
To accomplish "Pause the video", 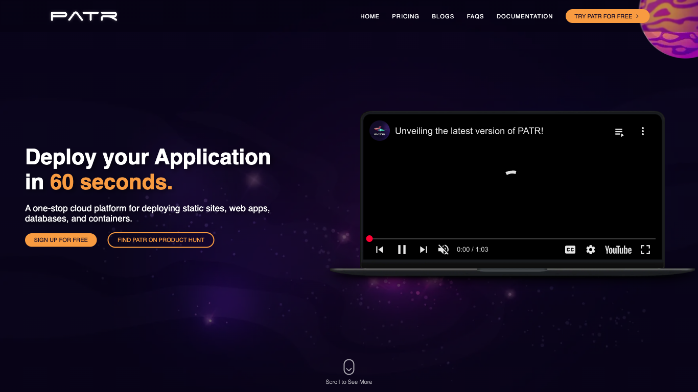I will point(402,250).
